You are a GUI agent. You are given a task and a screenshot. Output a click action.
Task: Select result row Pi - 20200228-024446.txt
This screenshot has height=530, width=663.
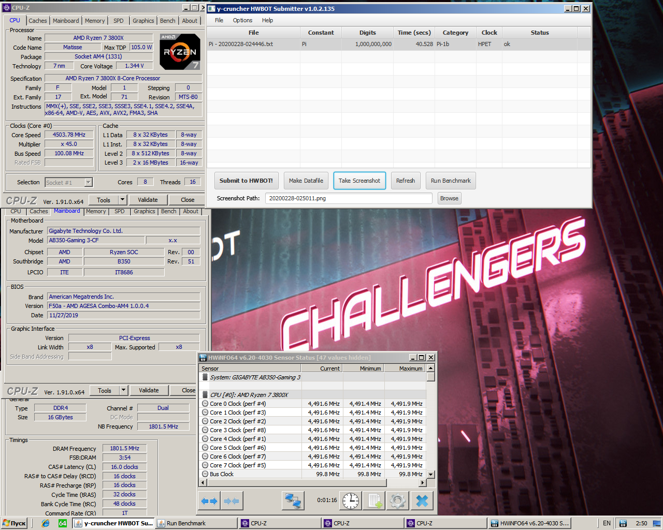pos(399,44)
